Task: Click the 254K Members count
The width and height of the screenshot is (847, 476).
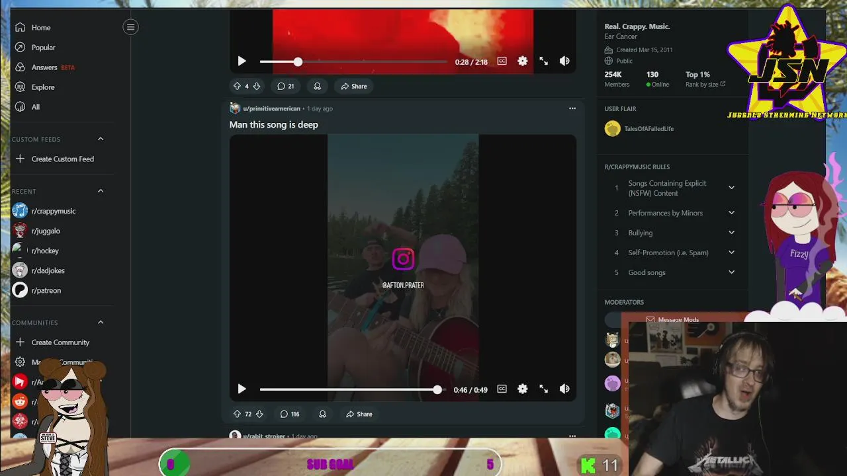Action: (617, 79)
